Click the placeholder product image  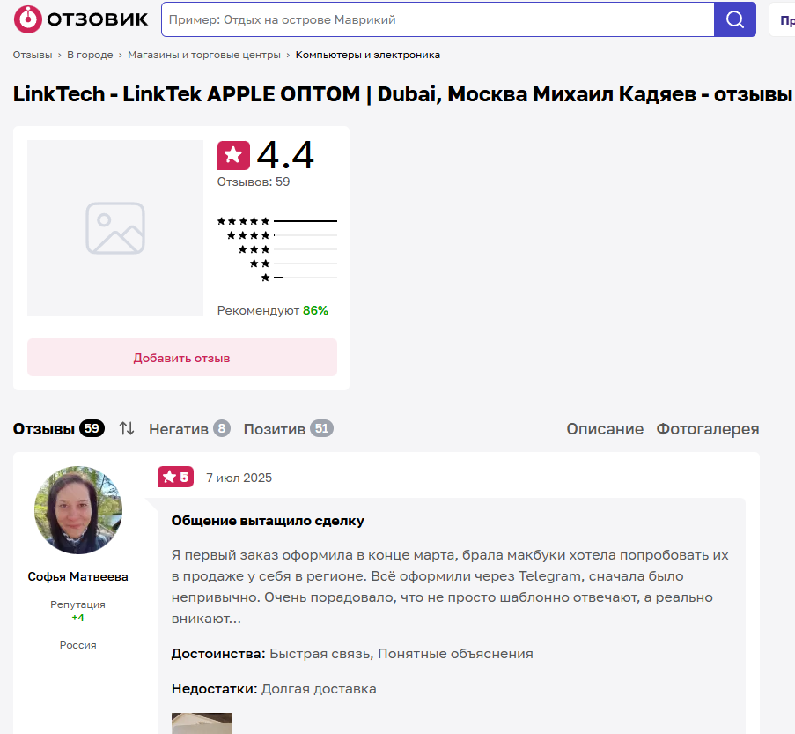point(115,228)
